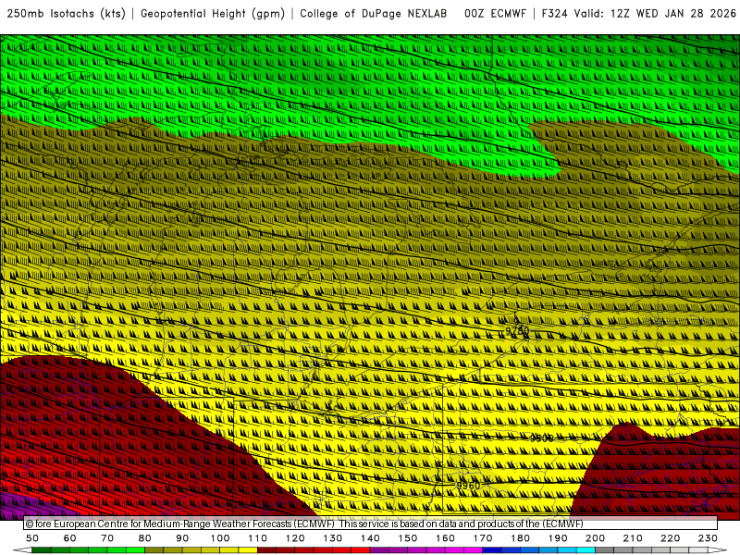Click the color bar label '190'
The width and height of the screenshot is (740, 555).
click(x=558, y=538)
